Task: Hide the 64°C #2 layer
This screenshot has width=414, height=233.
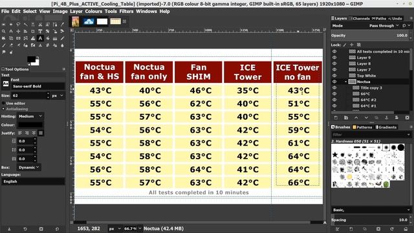Action: (x=334, y=100)
